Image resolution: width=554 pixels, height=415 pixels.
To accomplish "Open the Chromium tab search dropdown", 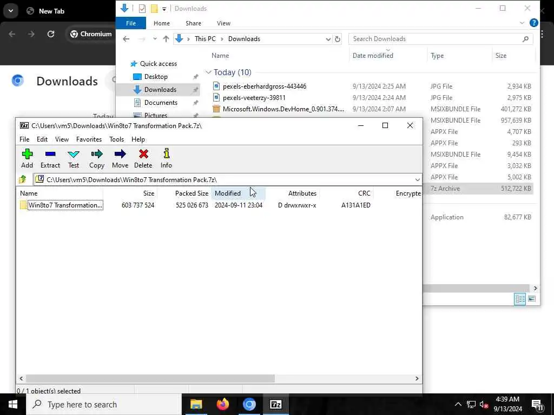I will (11, 11).
